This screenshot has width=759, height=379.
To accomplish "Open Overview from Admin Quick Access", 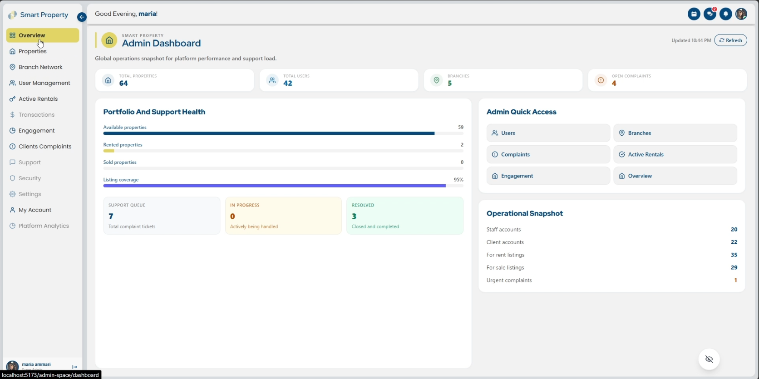I will pyautogui.click(x=675, y=176).
